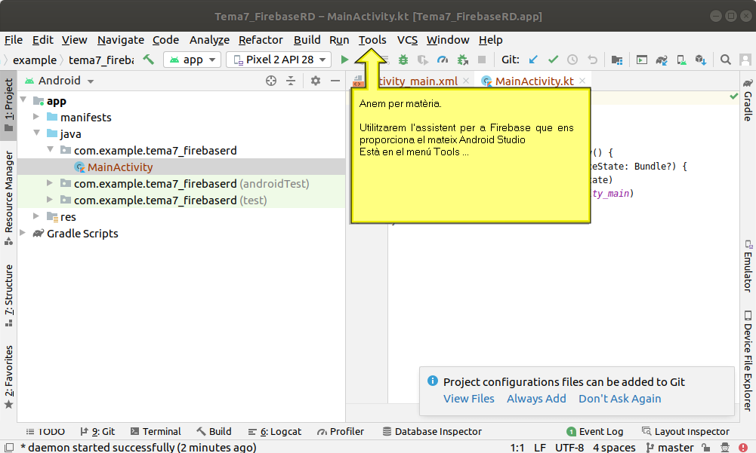The width and height of the screenshot is (756, 453).
Task: Click Run with Coverage icon
Action: pos(423,60)
